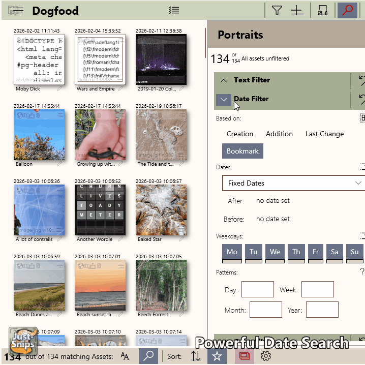Click the plus icon to add asset

click(x=296, y=11)
